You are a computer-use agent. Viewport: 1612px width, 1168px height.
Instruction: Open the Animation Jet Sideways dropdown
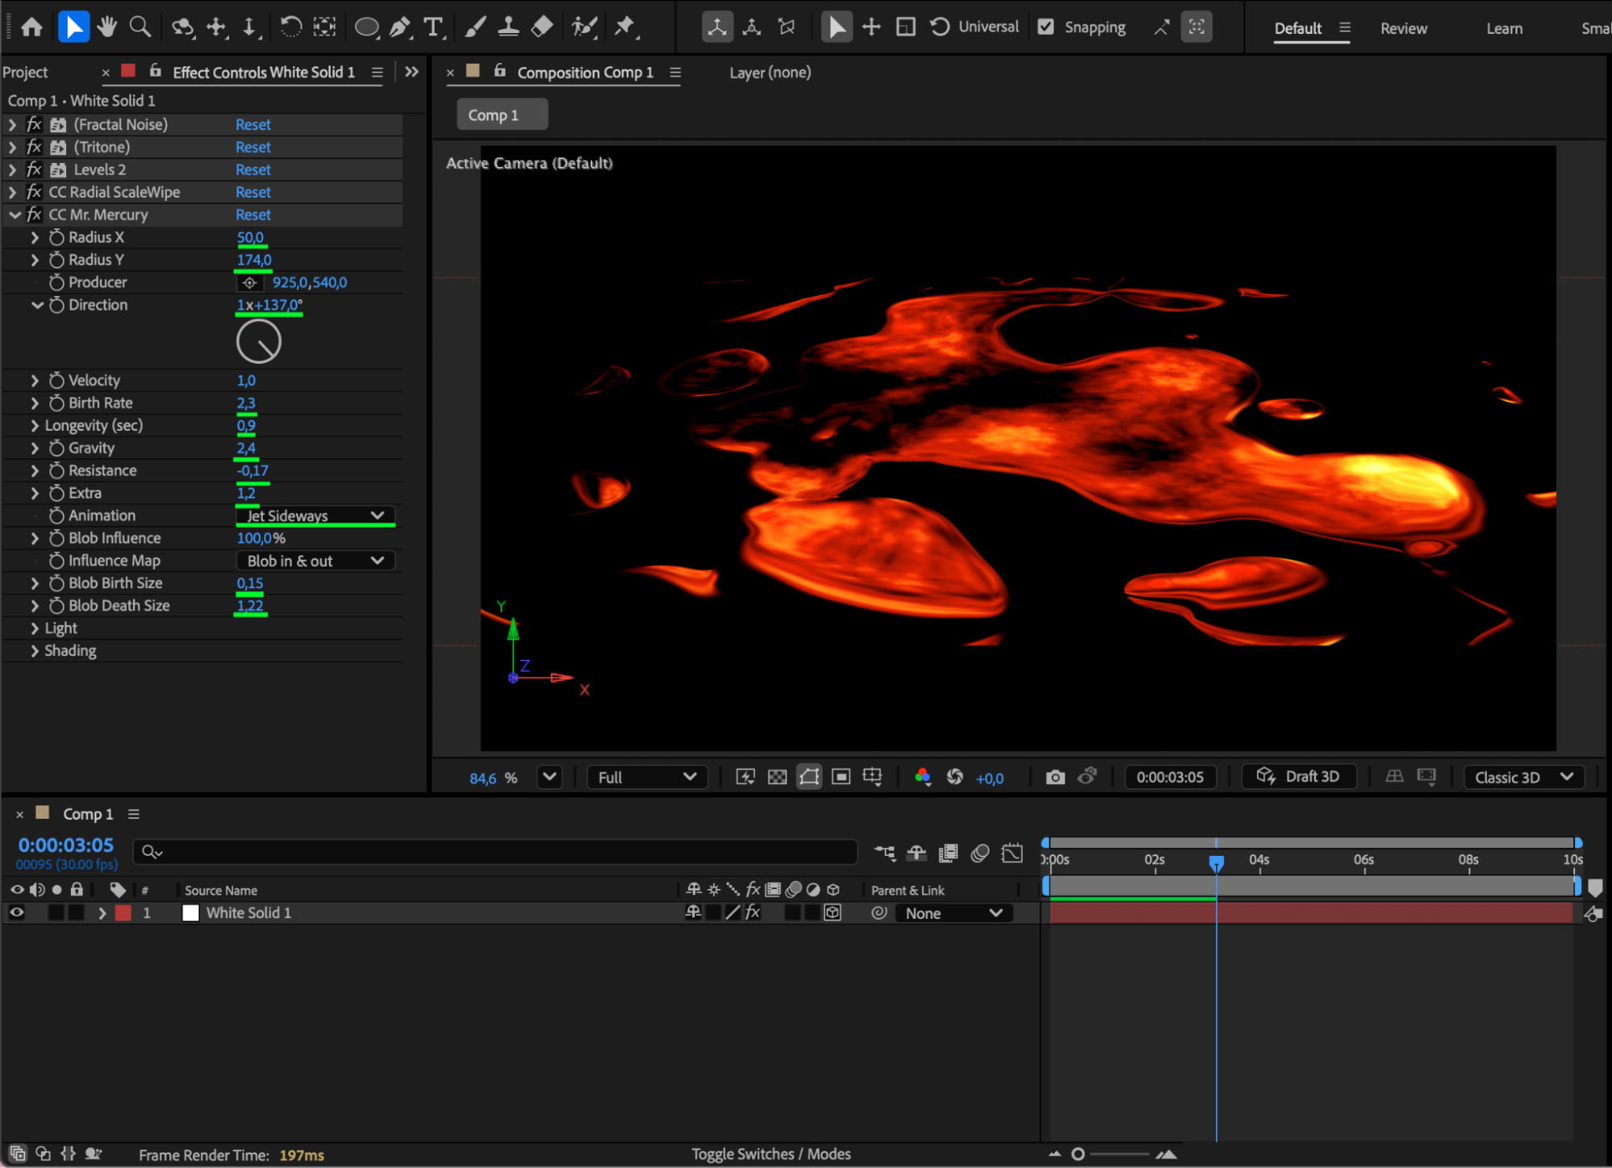(315, 515)
